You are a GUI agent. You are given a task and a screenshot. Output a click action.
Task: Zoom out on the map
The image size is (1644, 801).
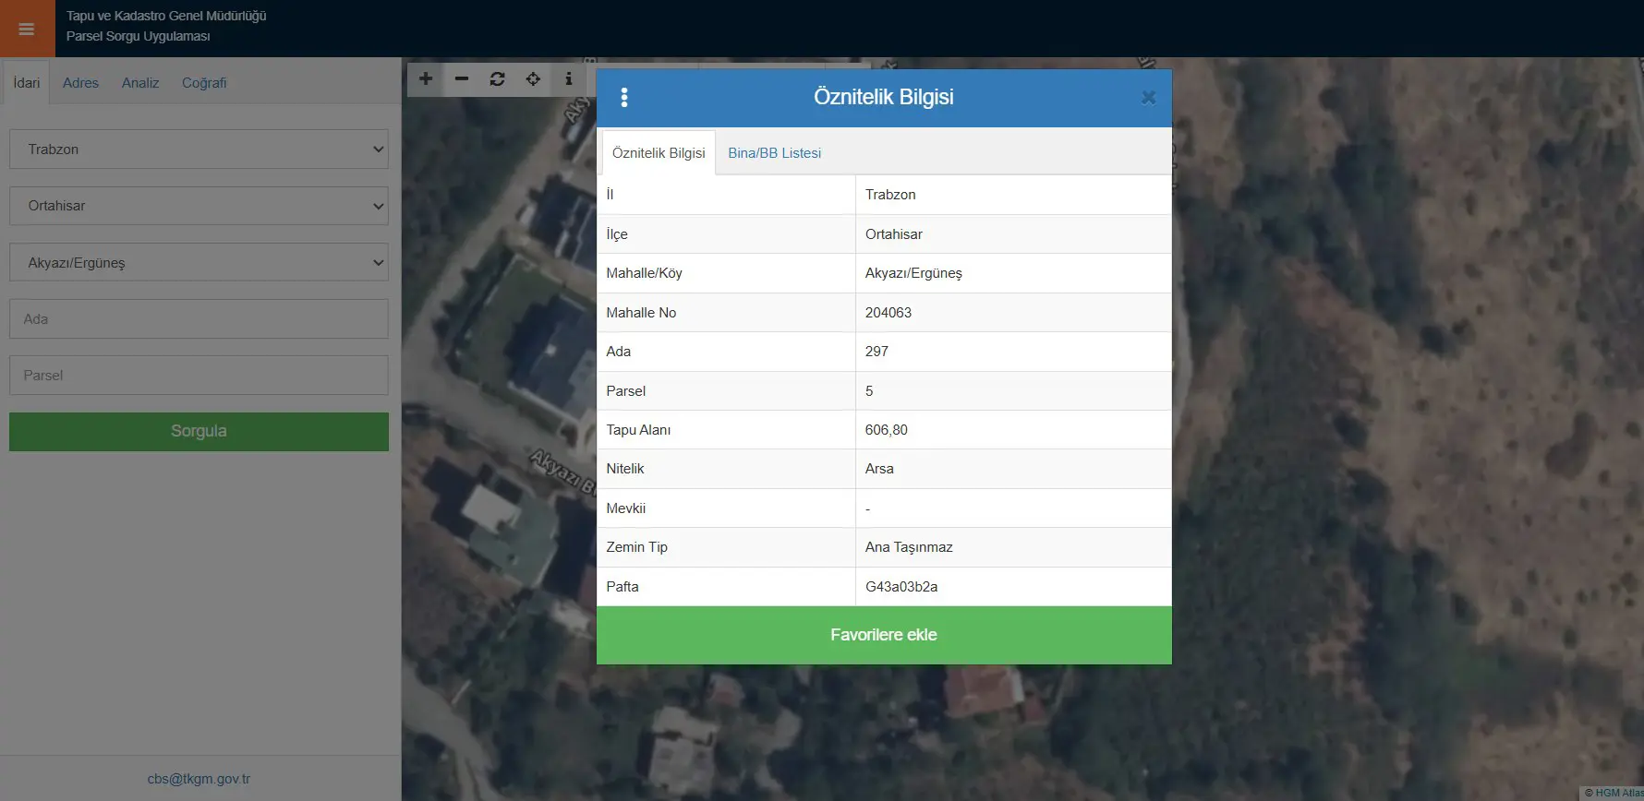click(x=462, y=79)
